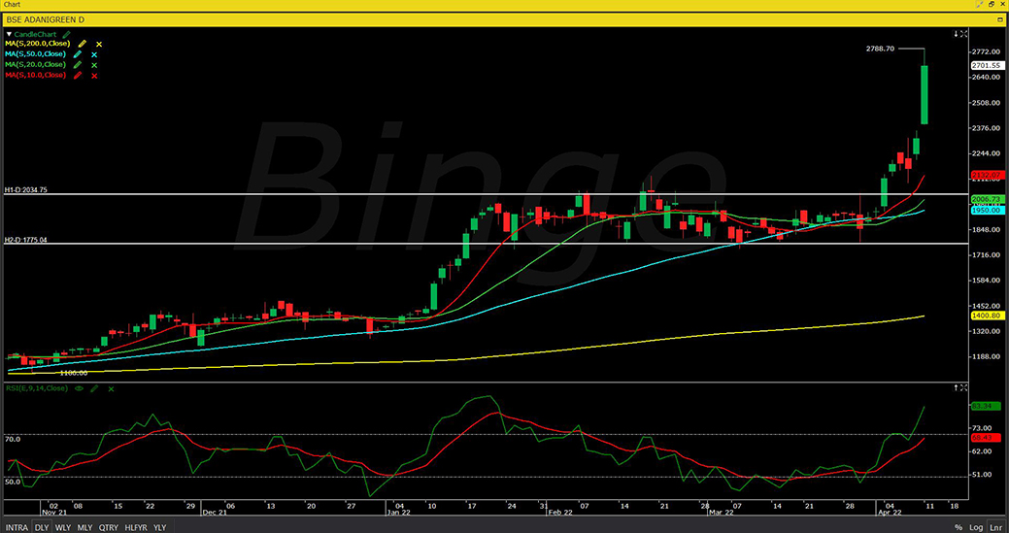This screenshot has height=533, width=1009.
Task: Click the yellow 1400.80 MA value tag
Action: pos(986,316)
